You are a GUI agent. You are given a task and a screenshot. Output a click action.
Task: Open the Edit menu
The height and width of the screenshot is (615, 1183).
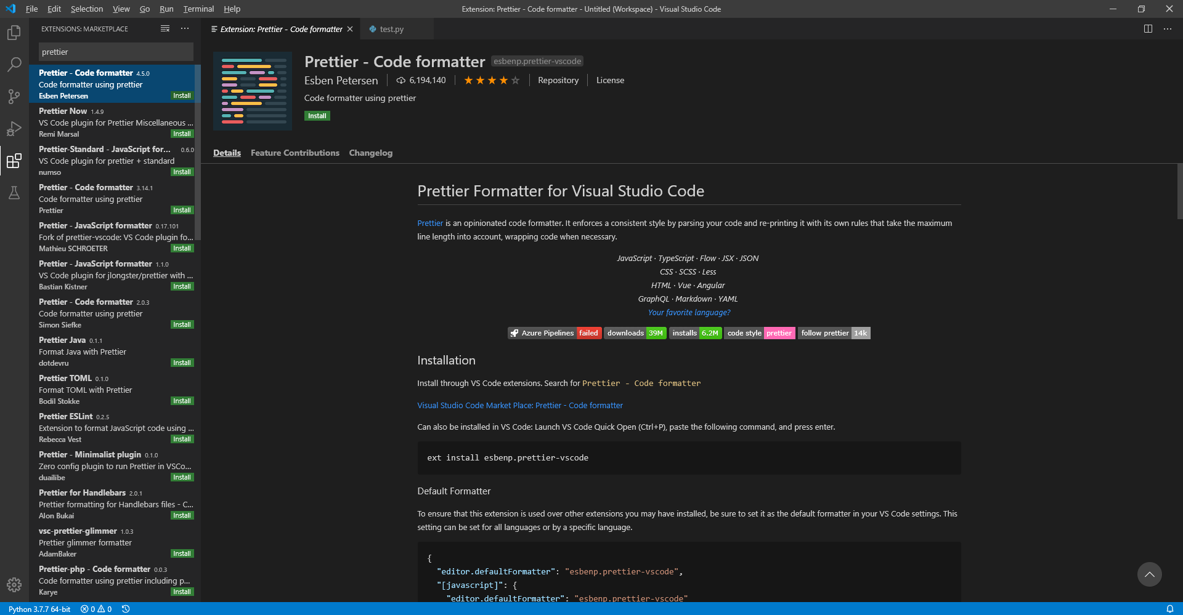click(54, 9)
